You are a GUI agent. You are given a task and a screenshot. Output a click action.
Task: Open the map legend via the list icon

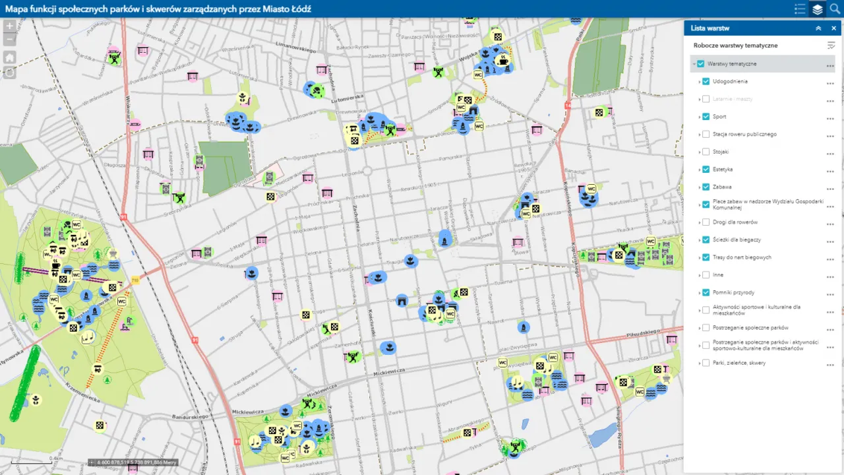pos(800,9)
